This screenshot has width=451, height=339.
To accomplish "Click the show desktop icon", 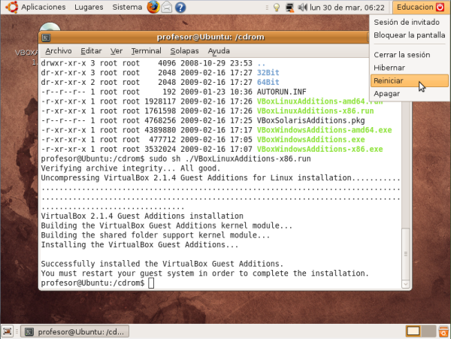I will 8,331.
